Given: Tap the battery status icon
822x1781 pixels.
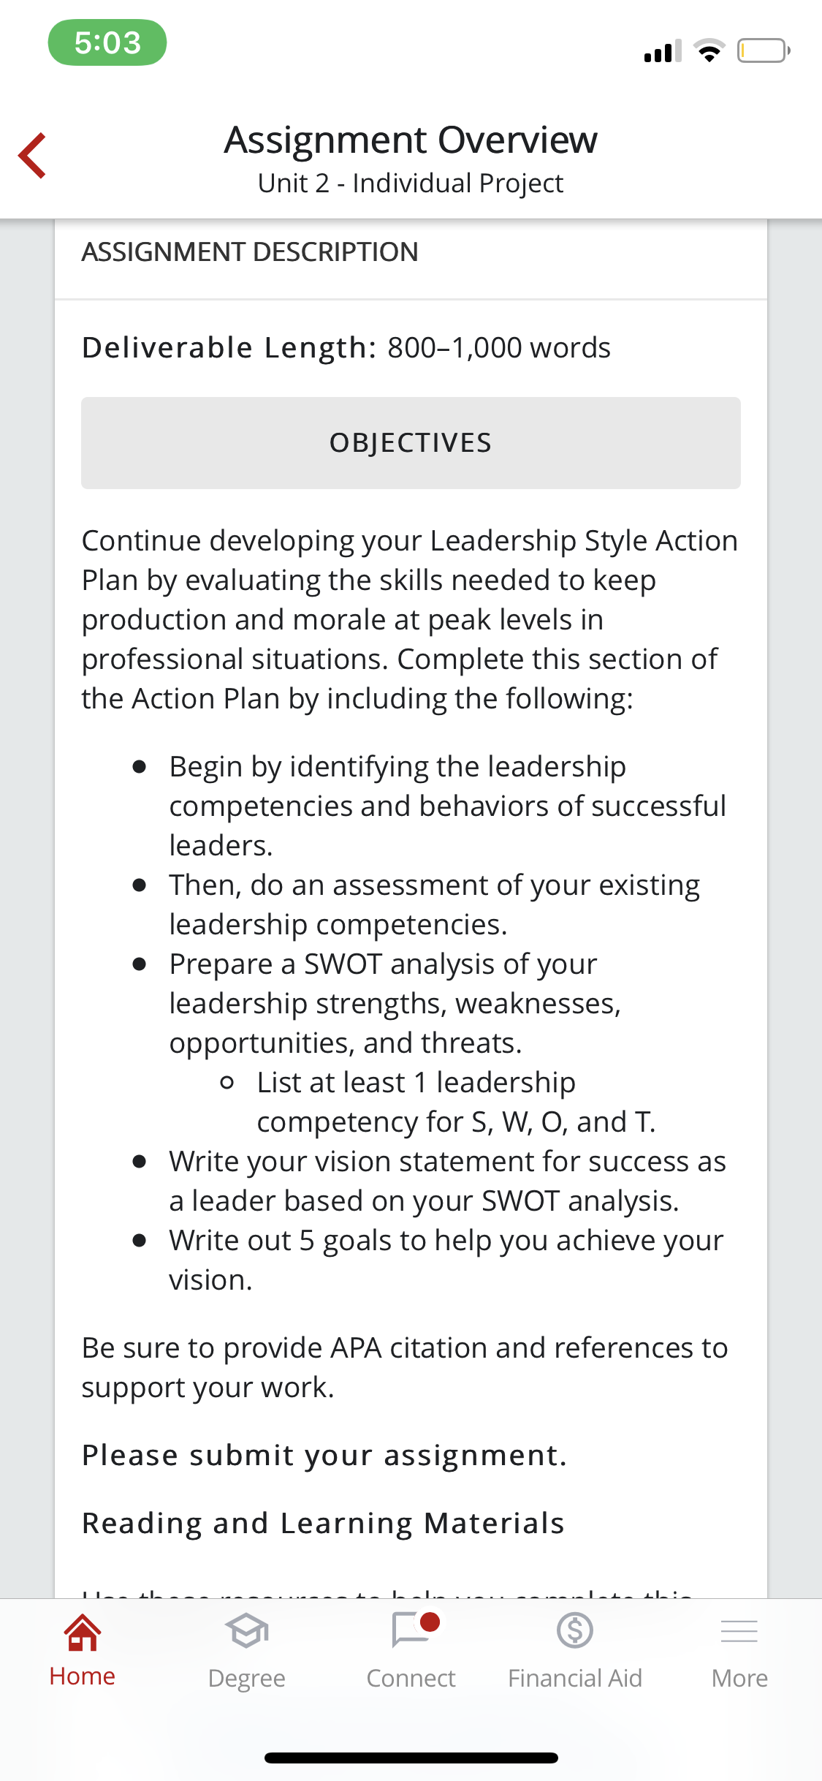Looking at the screenshot, I should (764, 50).
